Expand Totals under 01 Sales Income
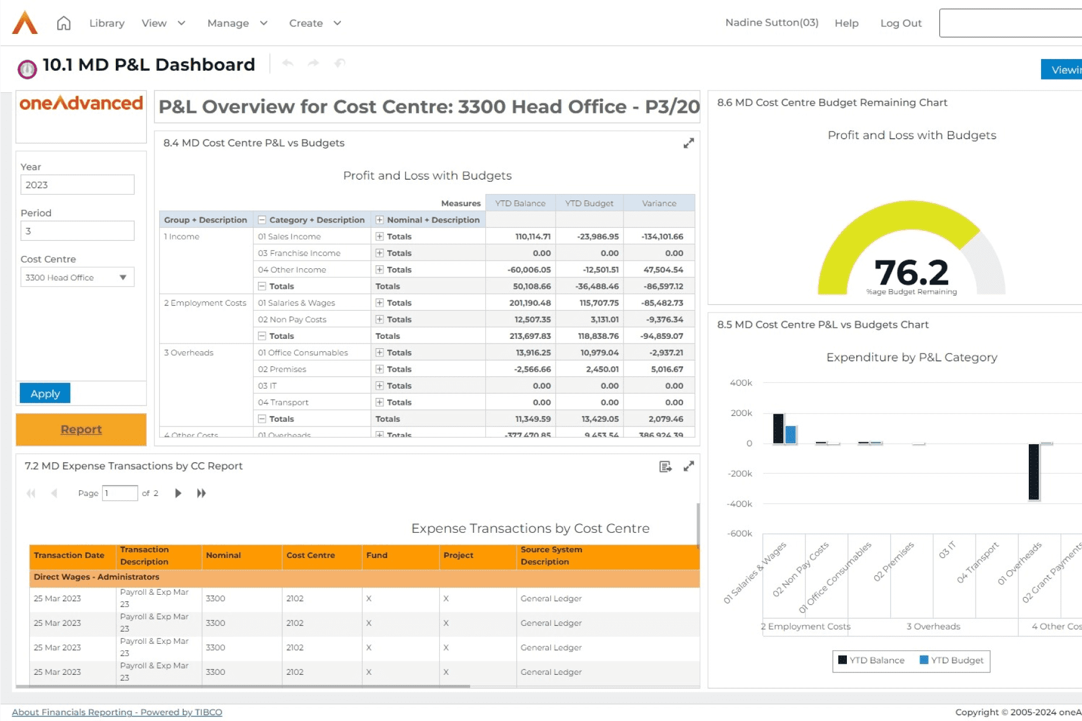The image size is (1082, 721). tap(380, 236)
